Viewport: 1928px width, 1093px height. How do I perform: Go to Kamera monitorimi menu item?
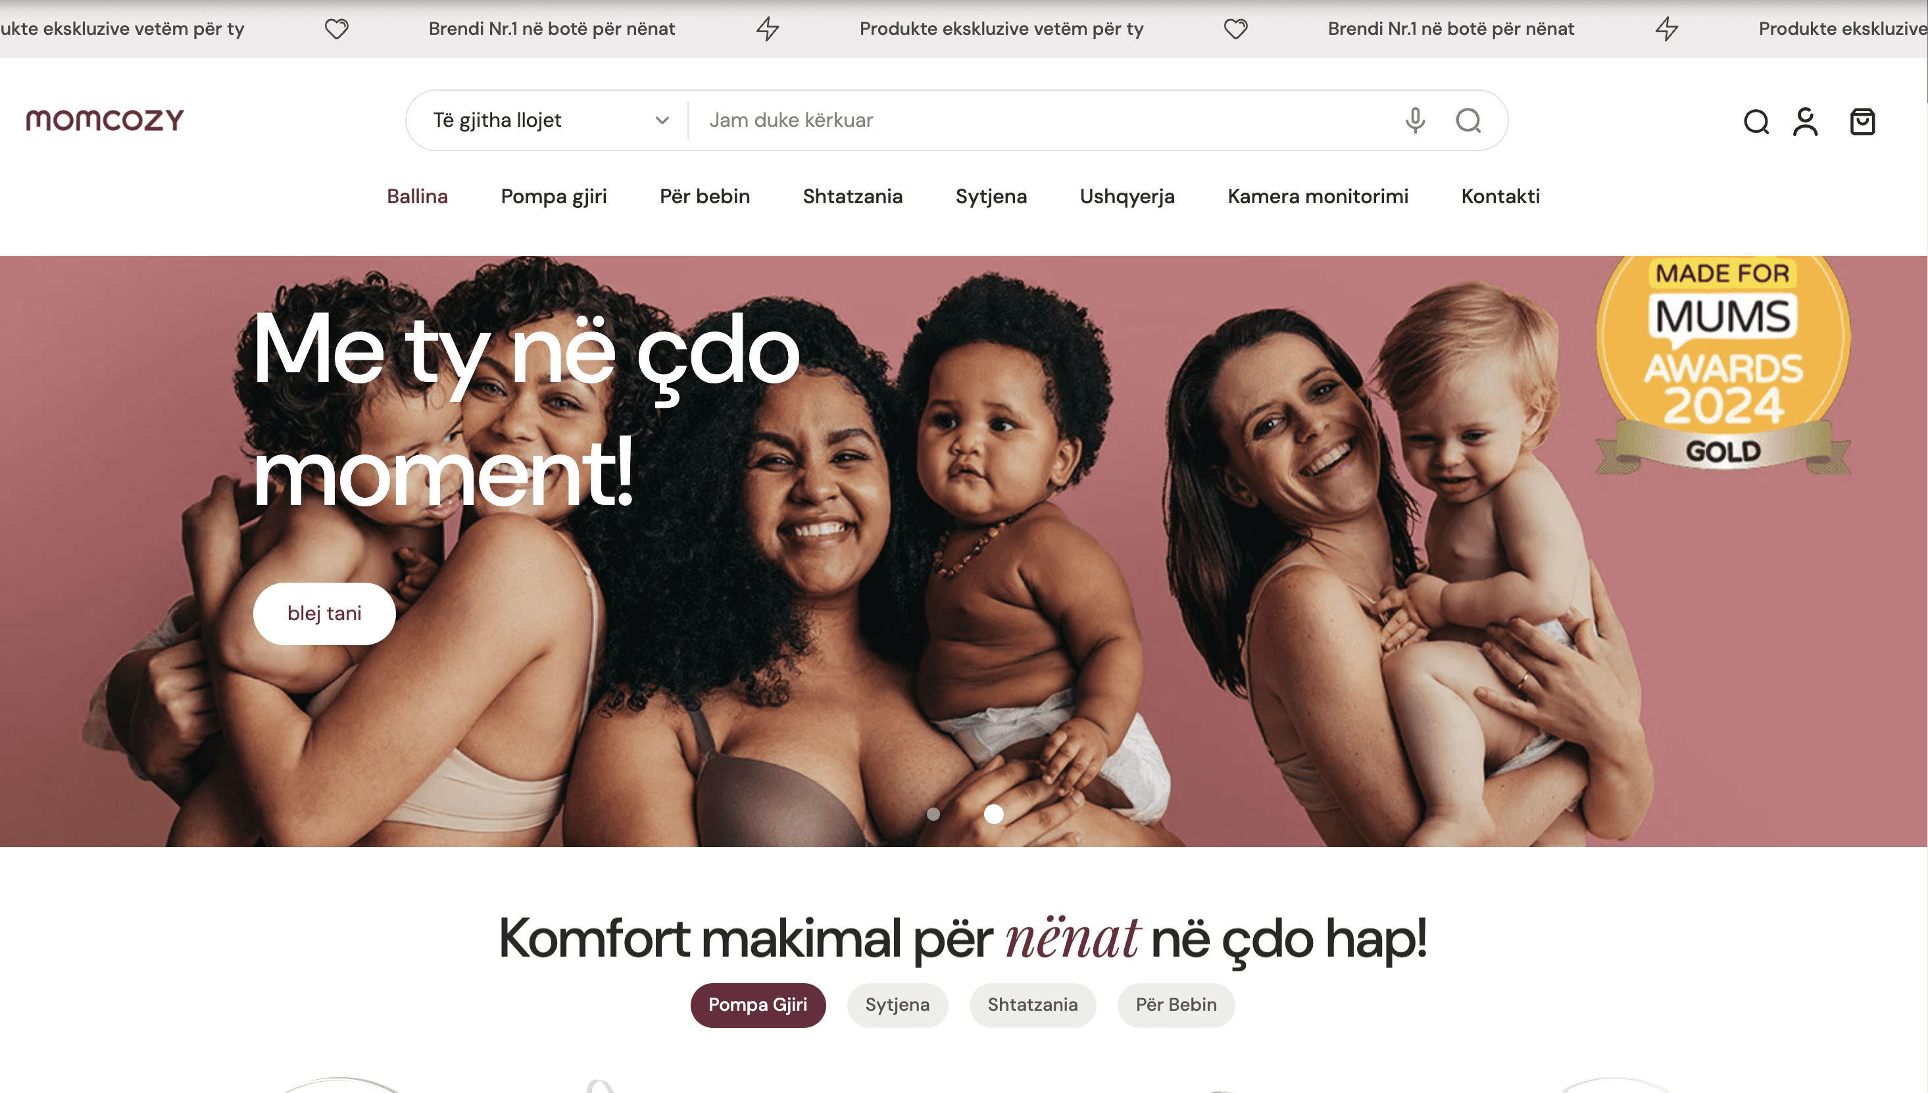point(1318,196)
